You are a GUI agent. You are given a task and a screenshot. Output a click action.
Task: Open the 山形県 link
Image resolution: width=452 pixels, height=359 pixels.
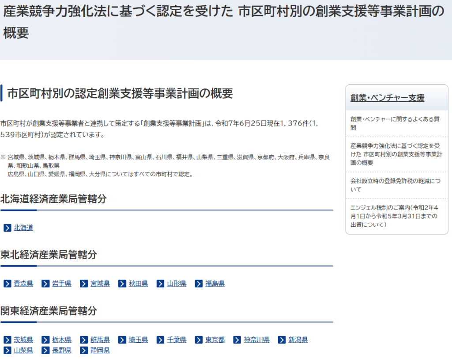(x=177, y=284)
